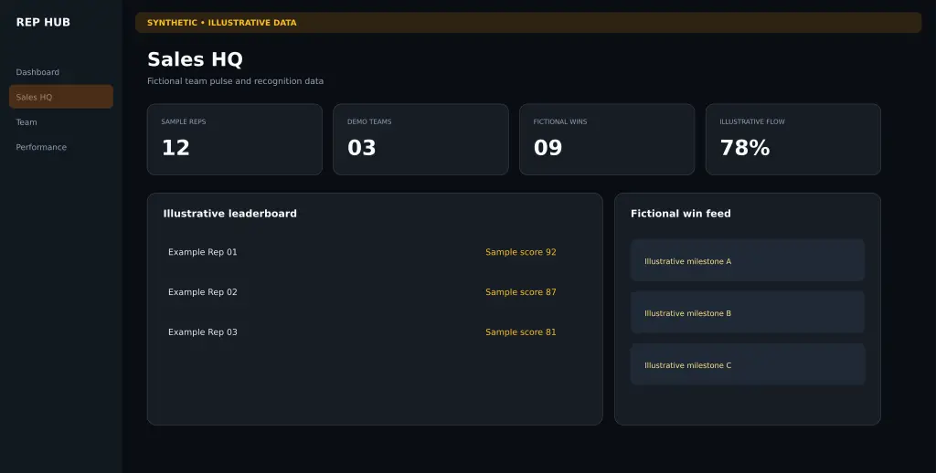Click Sample score 92 value
This screenshot has width=936, height=473.
[520, 252]
